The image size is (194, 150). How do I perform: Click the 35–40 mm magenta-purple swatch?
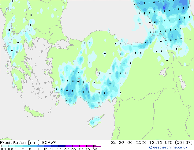[76, 146]
